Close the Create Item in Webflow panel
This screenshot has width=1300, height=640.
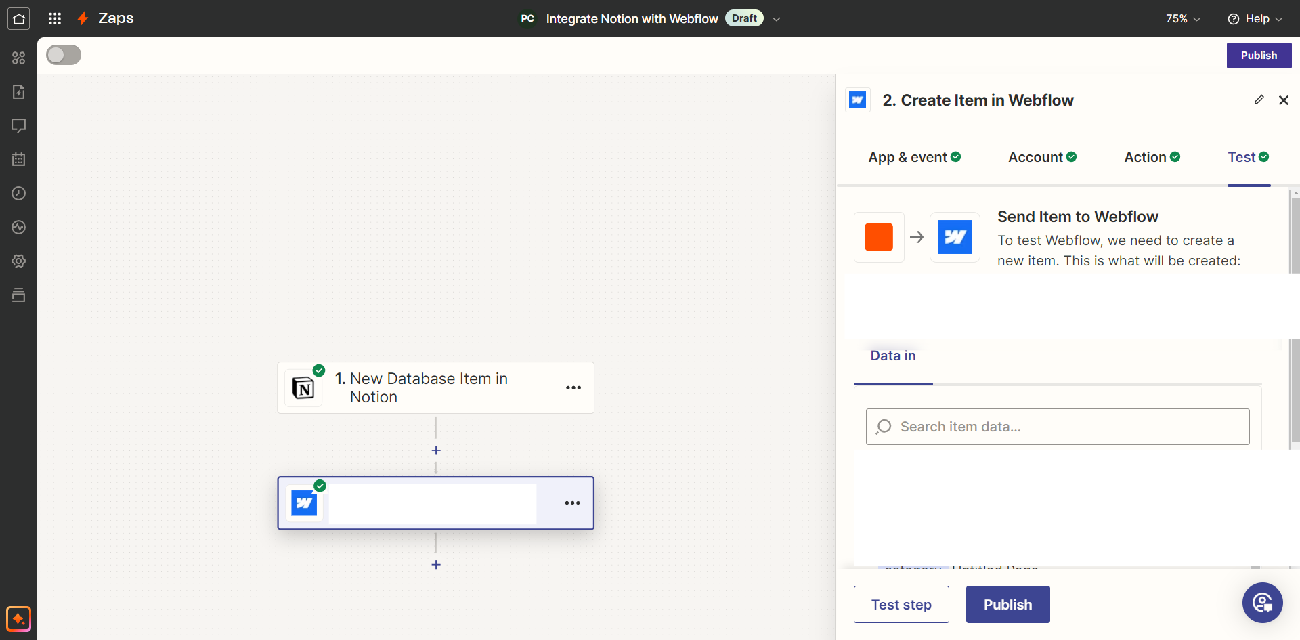coord(1283,100)
